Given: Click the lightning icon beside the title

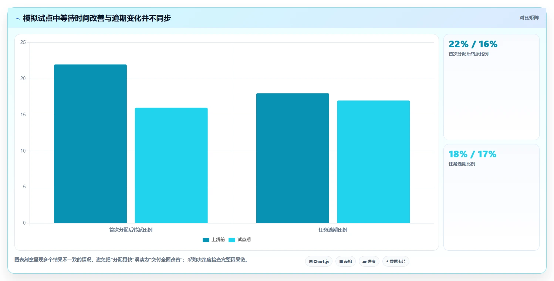Looking at the screenshot, I should (17, 18).
